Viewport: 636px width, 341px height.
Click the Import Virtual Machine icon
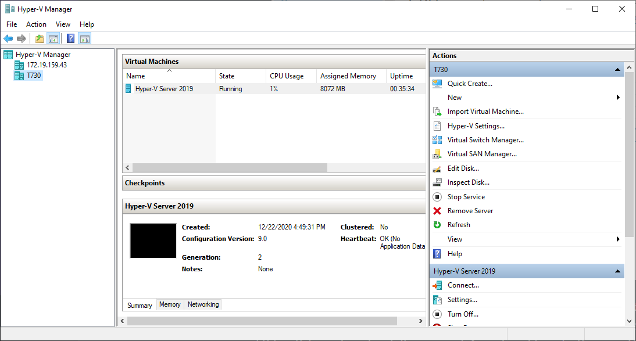[x=437, y=112]
